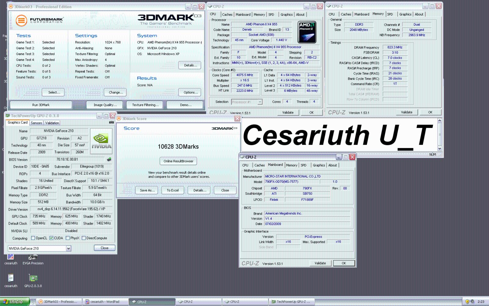This screenshot has width=489, height=306.
Task: Open the Inicio start button
Action: tap(15, 302)
